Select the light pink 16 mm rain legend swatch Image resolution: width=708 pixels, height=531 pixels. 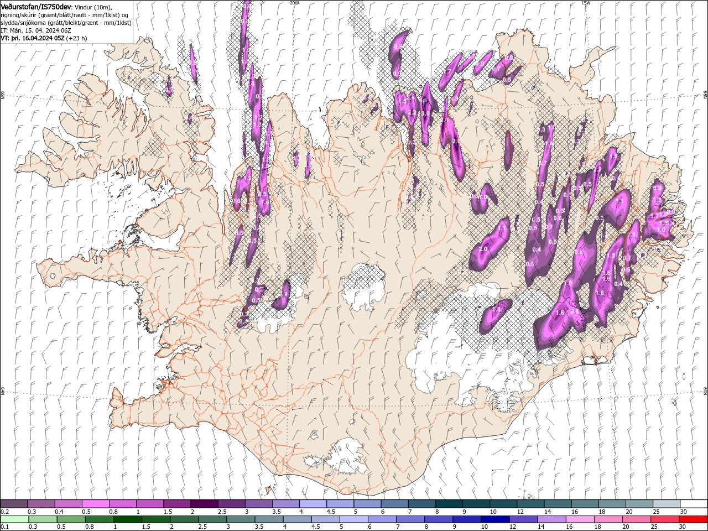pos(580,519)
